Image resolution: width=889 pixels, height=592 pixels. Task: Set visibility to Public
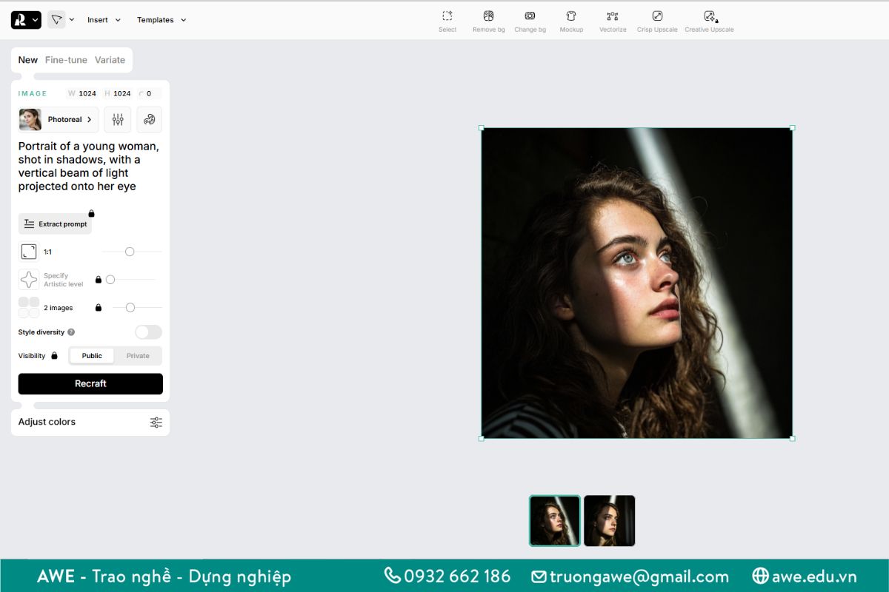(92, 356)
